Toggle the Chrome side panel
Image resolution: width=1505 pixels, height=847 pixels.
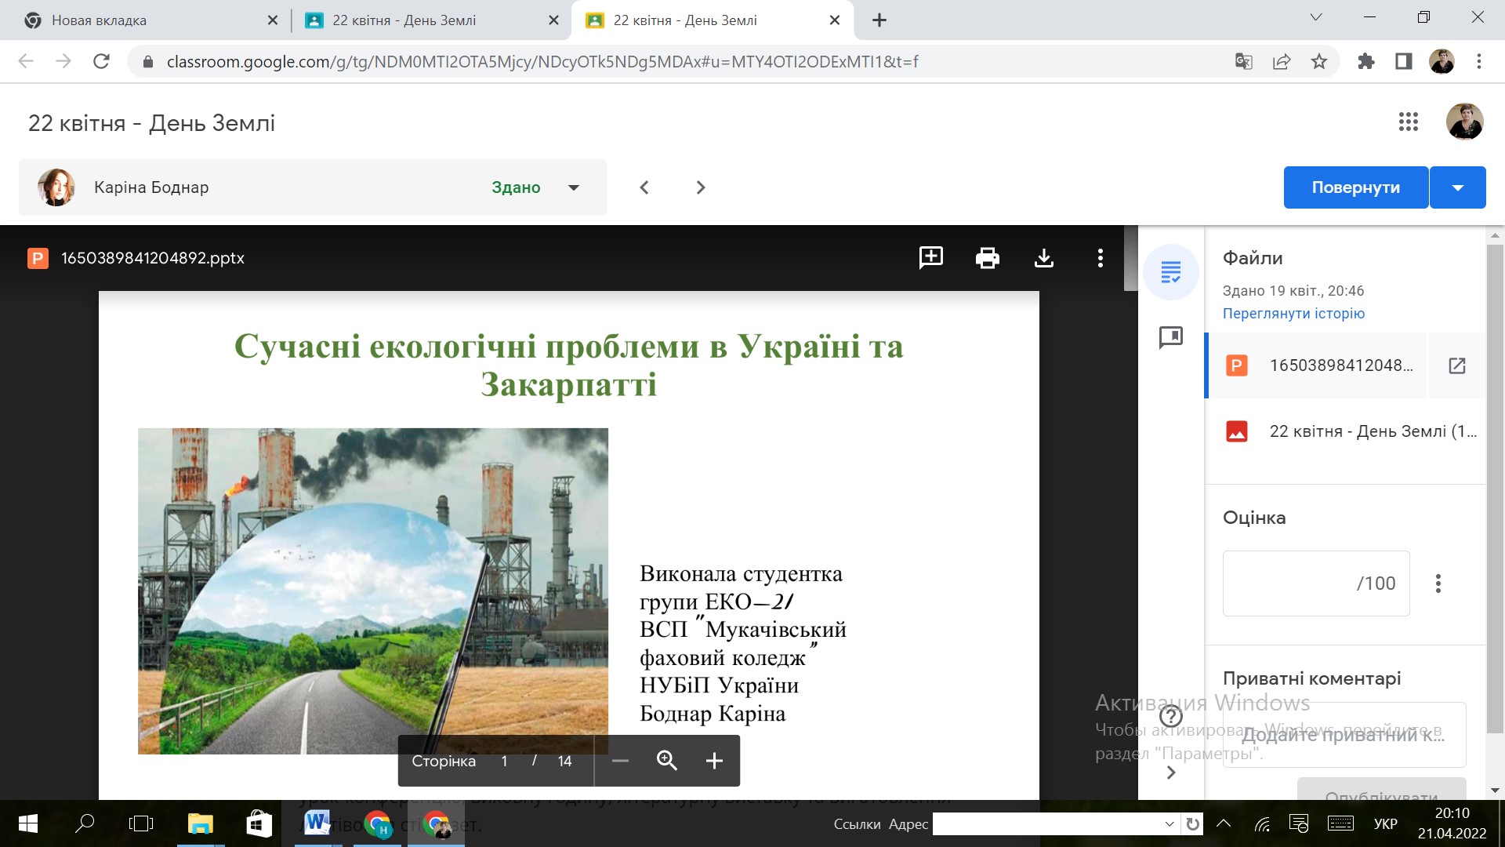(x=1404, y=61)
